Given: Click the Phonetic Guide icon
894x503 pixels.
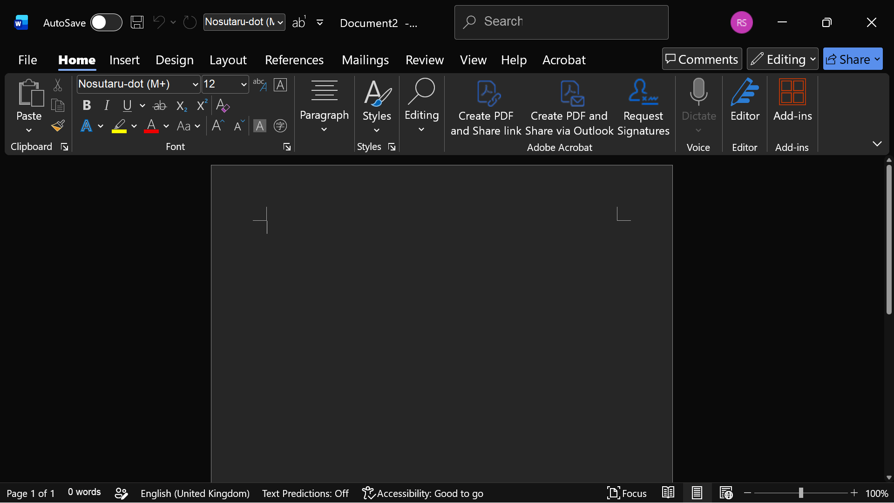Looking at the screenshot, I should [x=259, y=85].
